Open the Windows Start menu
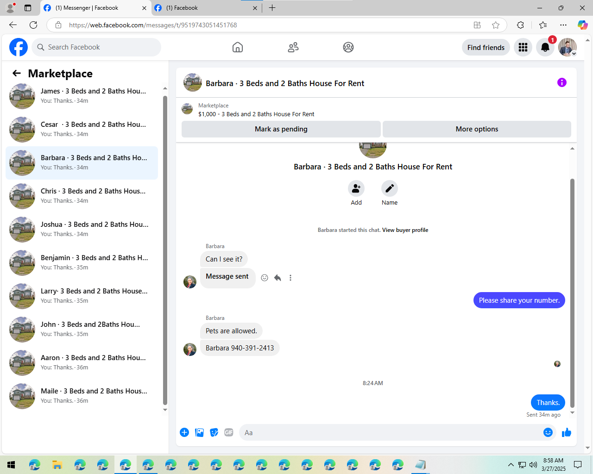 (11, 465)
